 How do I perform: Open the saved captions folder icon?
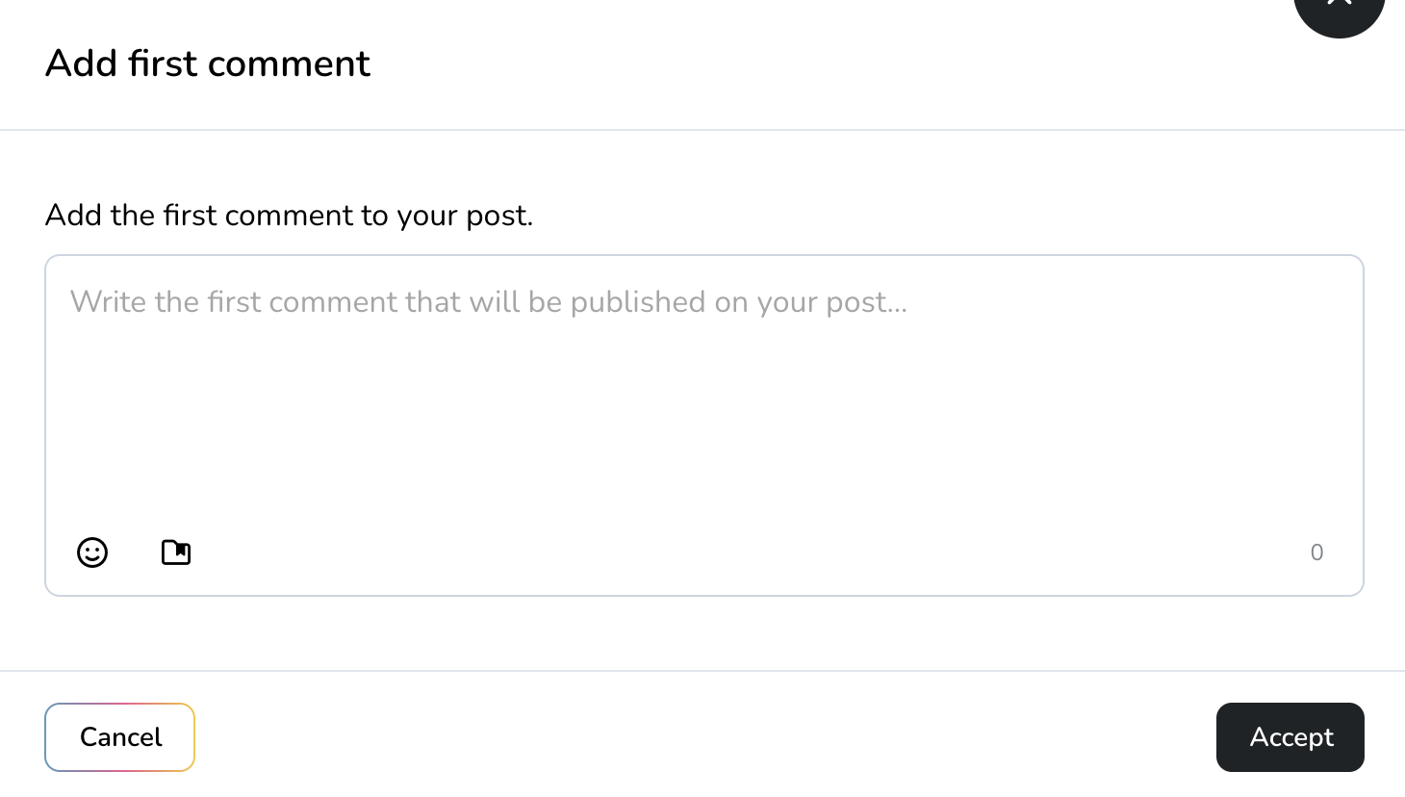click(x=176, y=553)
